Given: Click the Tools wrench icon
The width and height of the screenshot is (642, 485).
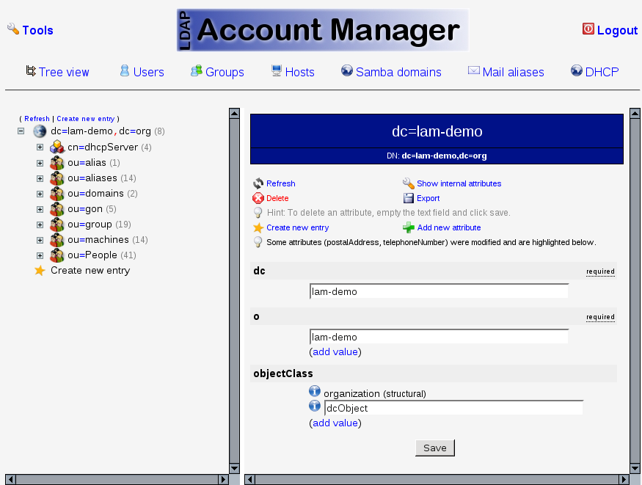Looking at the screenshot, I should (13, 29).
